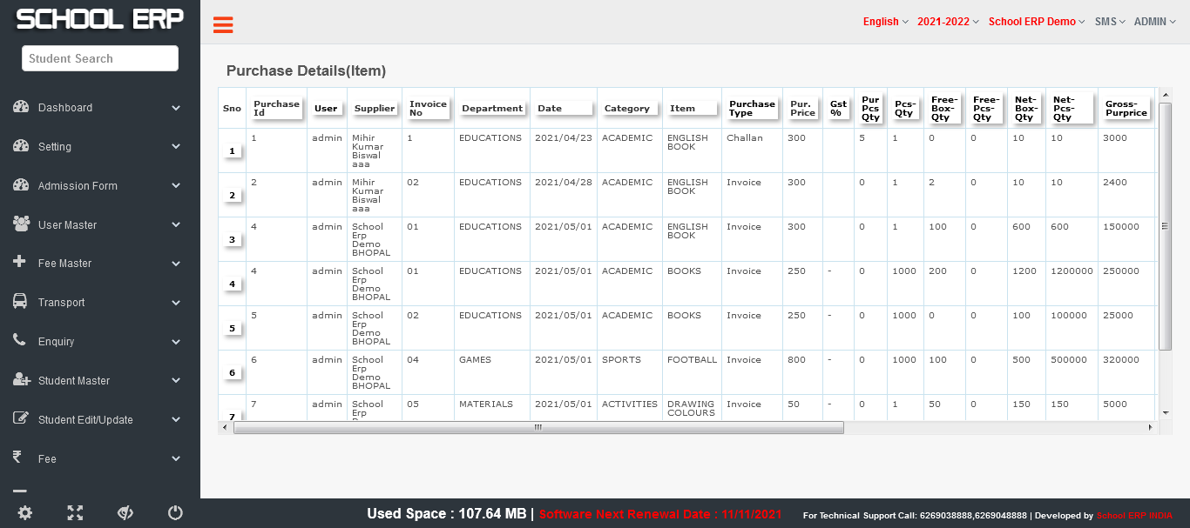Open the School ERP Demo dropdown
Image resolution: width=1190 pixels, height=528 pixels.
(1037, 22)
